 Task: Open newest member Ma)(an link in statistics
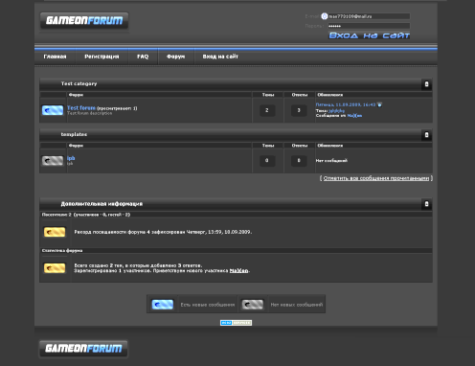pos(238,271)
